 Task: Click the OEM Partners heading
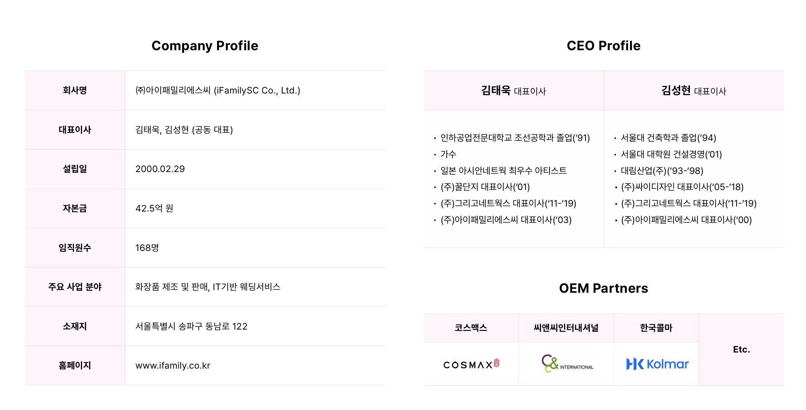click(604, 288)
